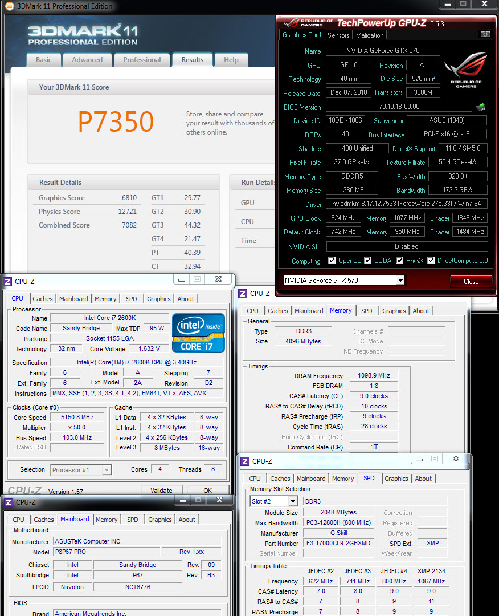The width and height of the screenshot is (499, 616).
Task: Click the BIOS version field 70.10.1B.00.00
Action: click(x=399, y=107)
